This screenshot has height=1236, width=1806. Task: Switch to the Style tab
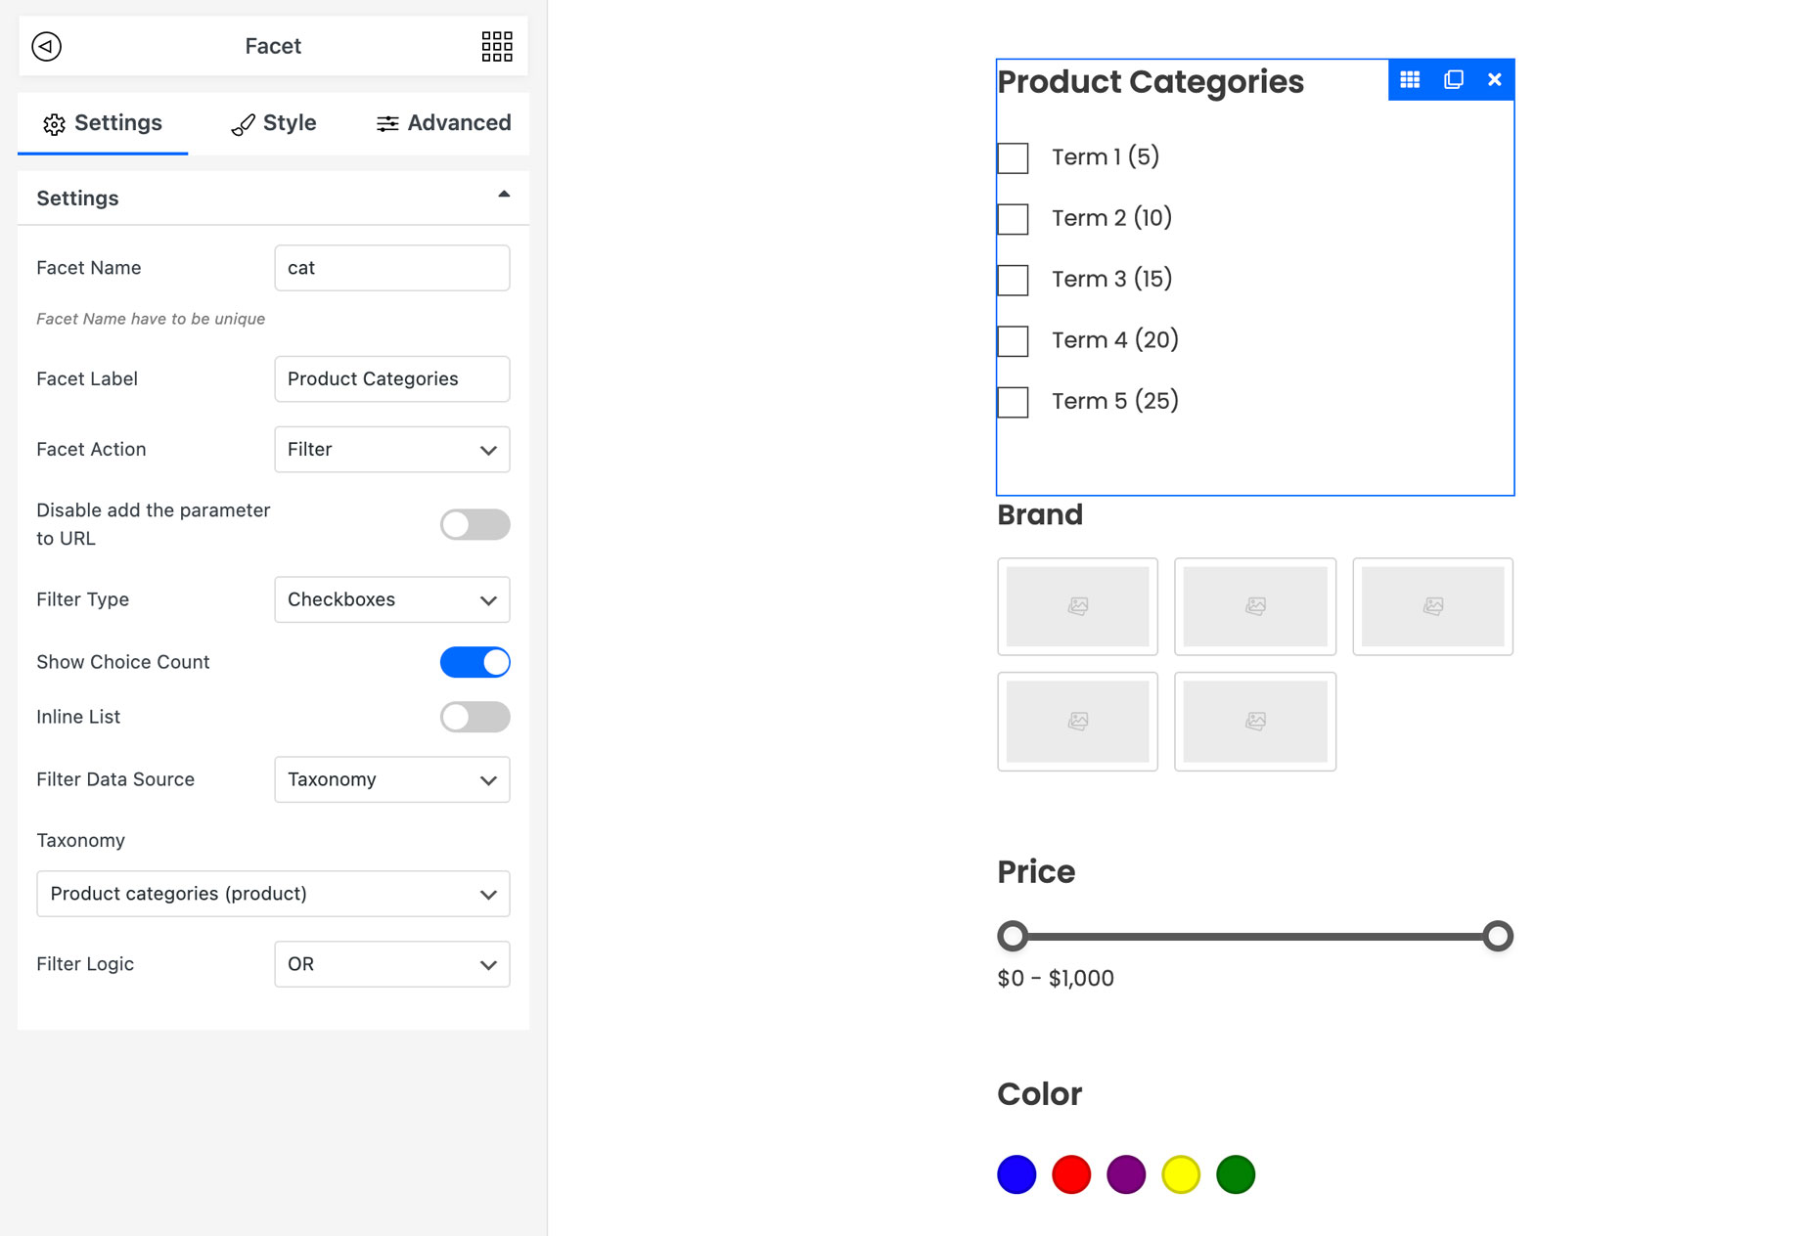point(274,123)
